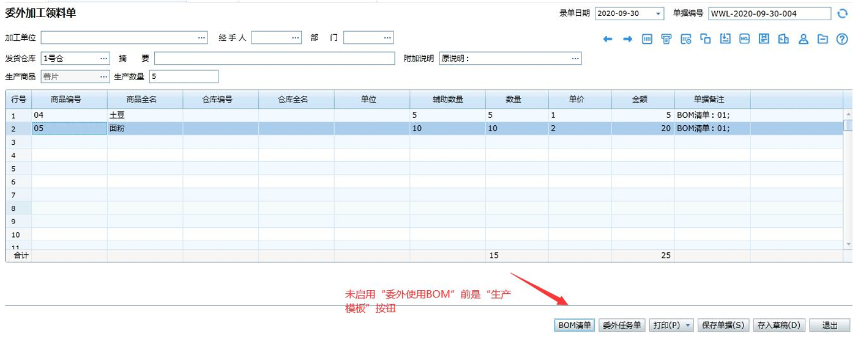Click the 保存单据(S) button
858x339 pixels.
pos(723,326)
